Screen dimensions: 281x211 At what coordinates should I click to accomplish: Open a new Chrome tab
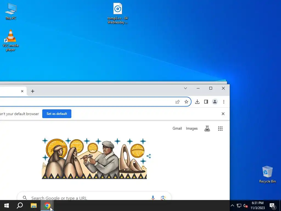[33, 91]
